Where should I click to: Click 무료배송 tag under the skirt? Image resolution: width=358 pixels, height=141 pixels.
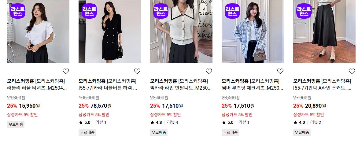pyautogui.click(x=302, y=132)
